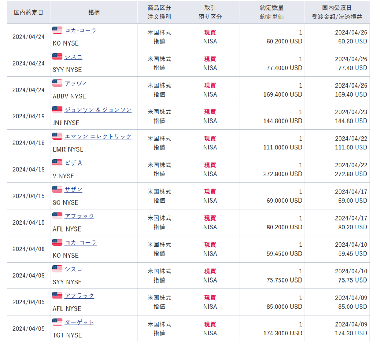Image resolution: width=373 pixels, height=346 pixels.
Task: Open the シスコ link dated 2024/04/08
Action: tap(74, 269)
